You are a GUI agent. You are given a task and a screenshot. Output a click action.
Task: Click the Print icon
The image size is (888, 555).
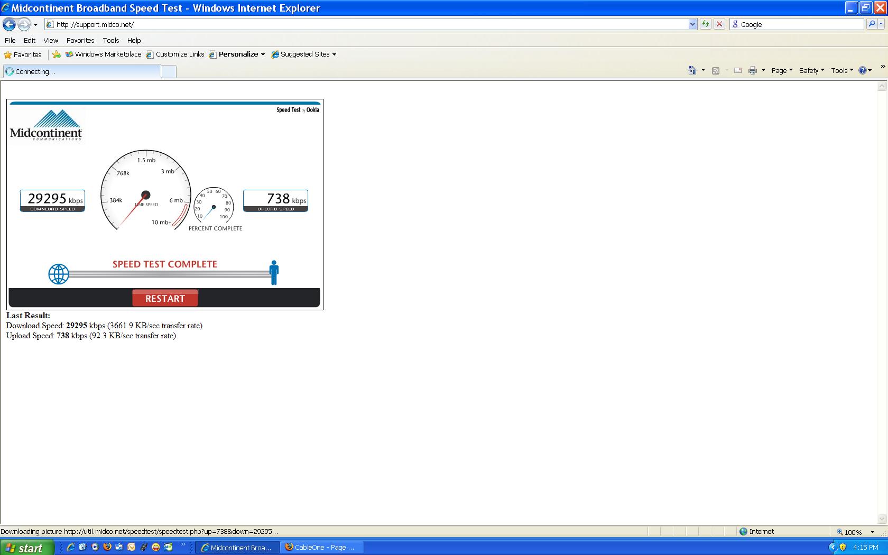(753, 70)
